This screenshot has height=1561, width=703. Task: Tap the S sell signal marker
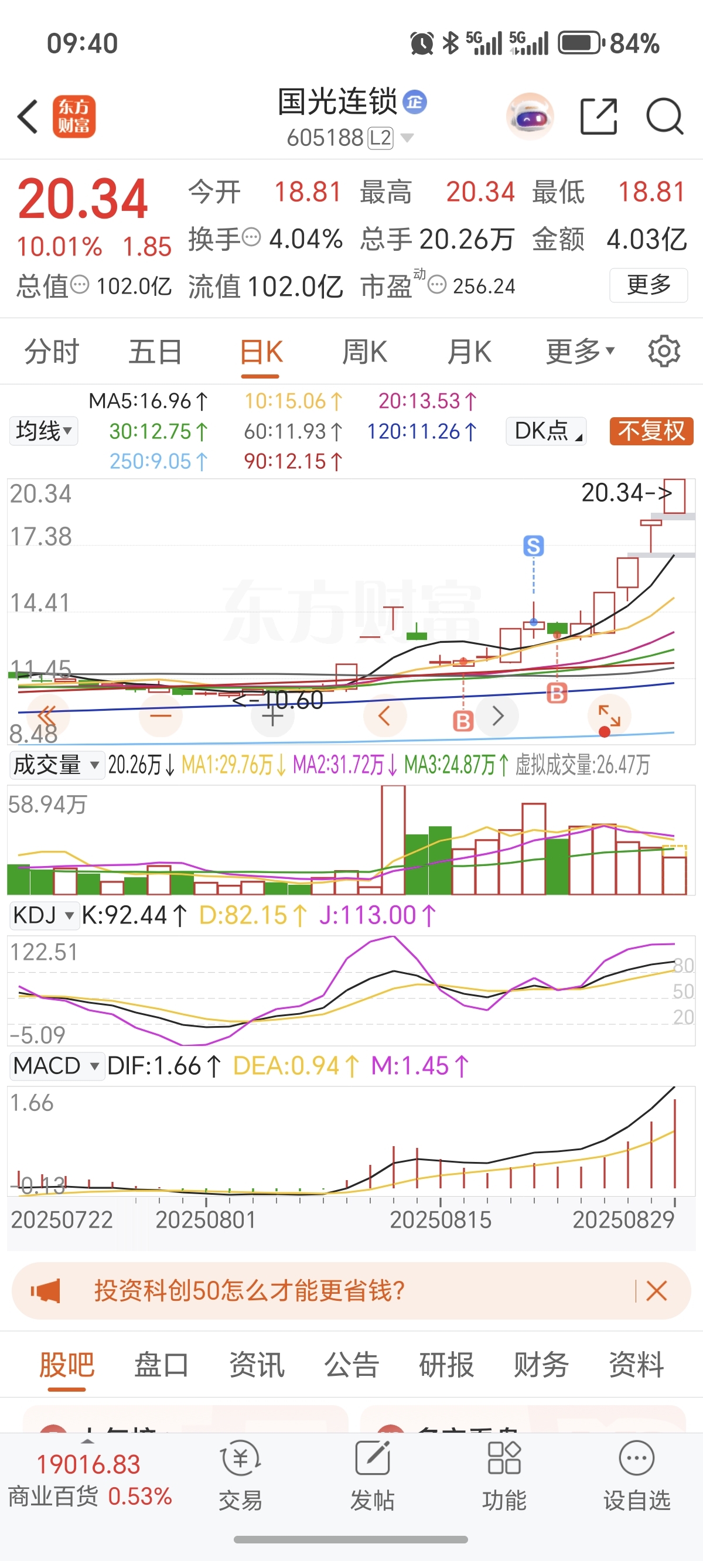pyautogui.click(x=533, y=546)
